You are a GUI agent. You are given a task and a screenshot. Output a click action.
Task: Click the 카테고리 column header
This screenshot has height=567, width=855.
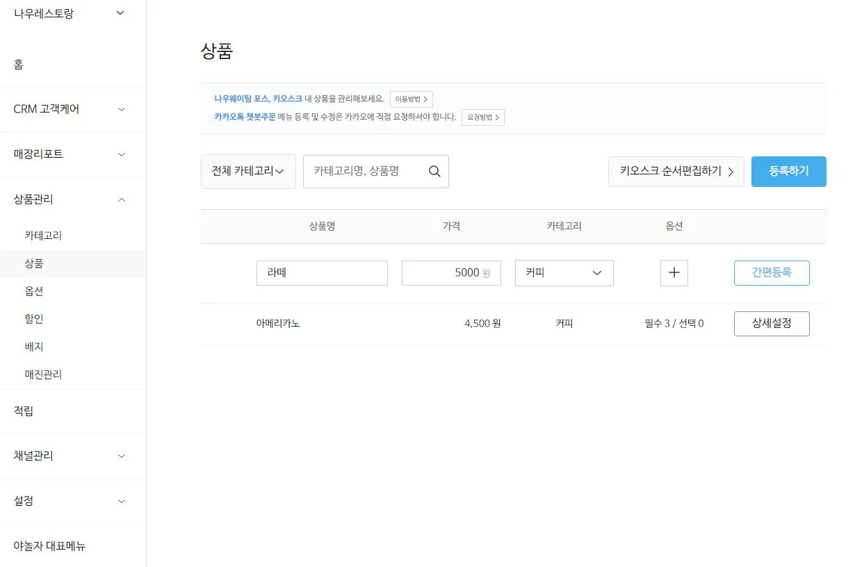tap(564, 227)
